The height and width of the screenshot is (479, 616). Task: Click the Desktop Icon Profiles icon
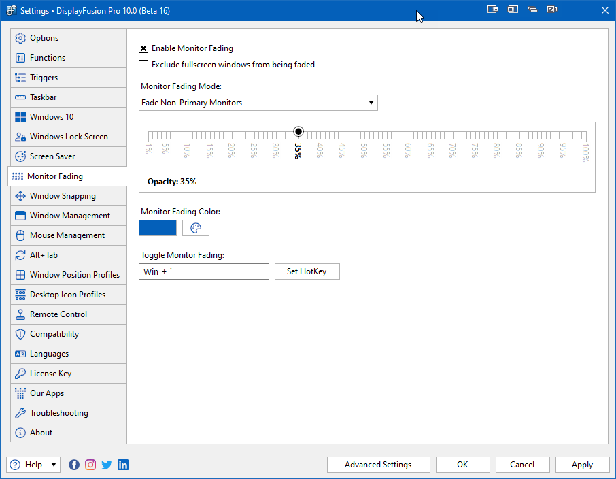tap(20, 295)
